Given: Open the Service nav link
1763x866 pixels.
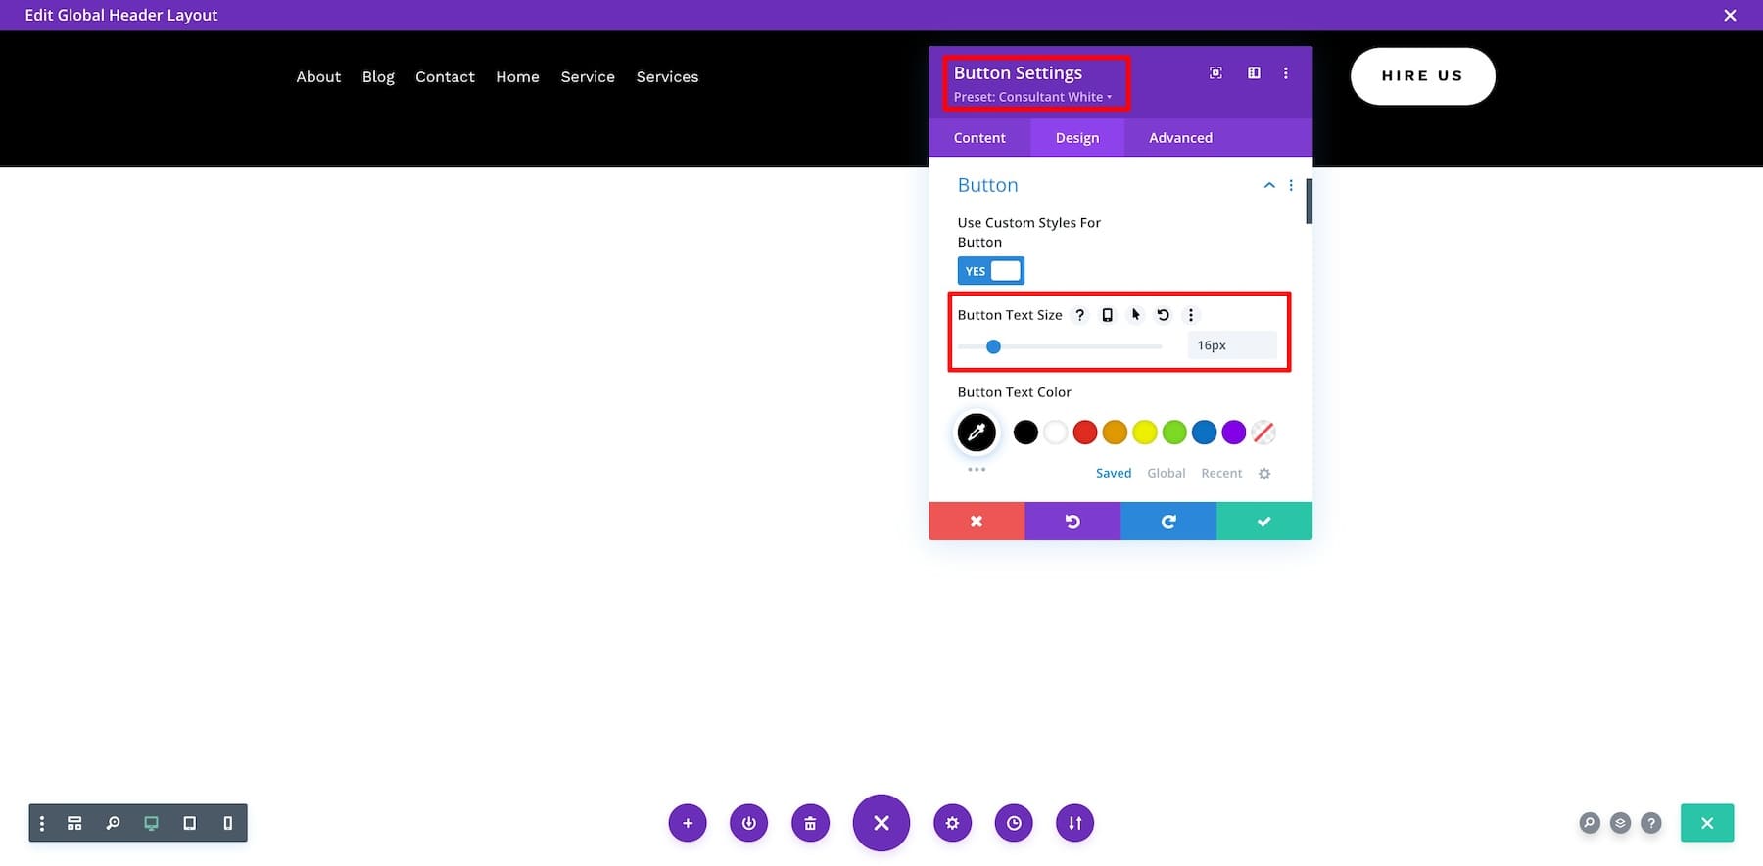Looking at the screenshot, I should point(588,76).
